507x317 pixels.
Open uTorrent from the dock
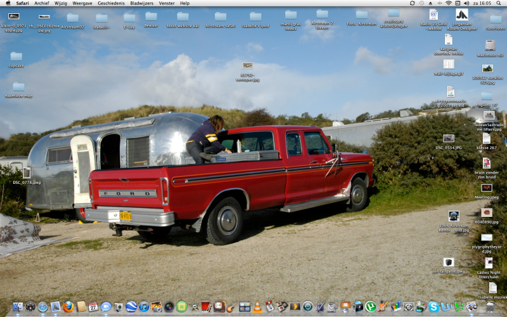371,307
